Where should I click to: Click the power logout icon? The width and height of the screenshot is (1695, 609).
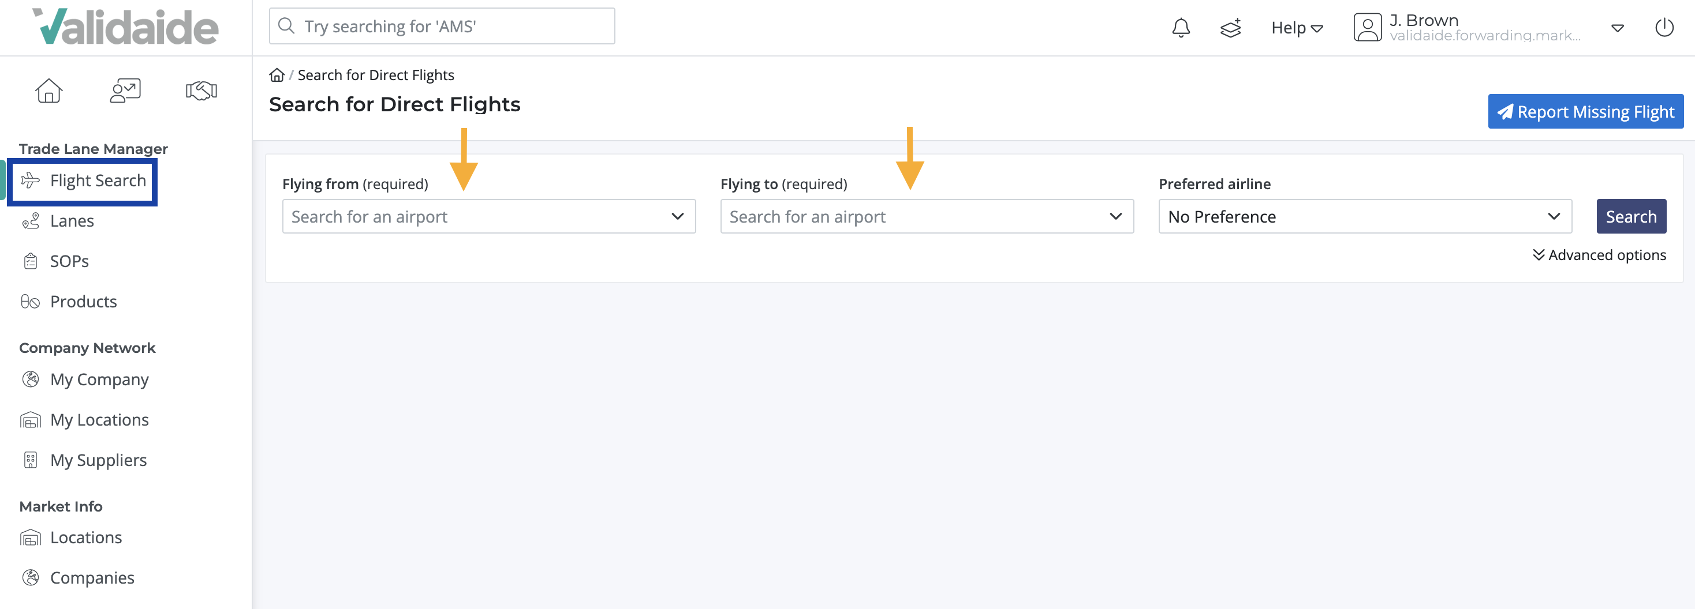click(x=1663, y=28)
